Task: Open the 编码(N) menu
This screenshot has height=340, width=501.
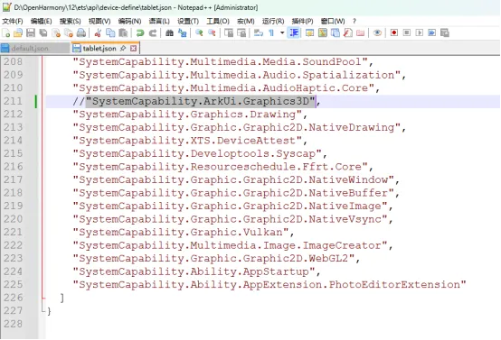Action: (x=129, y=21)
